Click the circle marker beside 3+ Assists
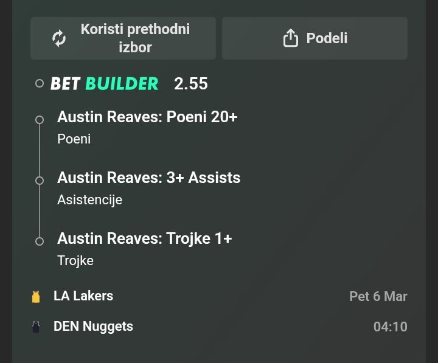The height and width of the screenshot is (363, 438). point(40,181)
